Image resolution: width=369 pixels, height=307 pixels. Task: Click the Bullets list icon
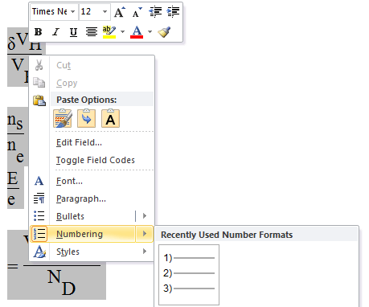(x=39, y=216)
